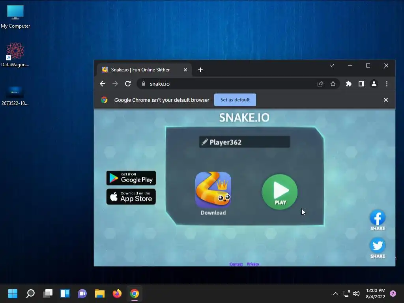
Task: Open taskbar Search
Action: coord(30,294)
